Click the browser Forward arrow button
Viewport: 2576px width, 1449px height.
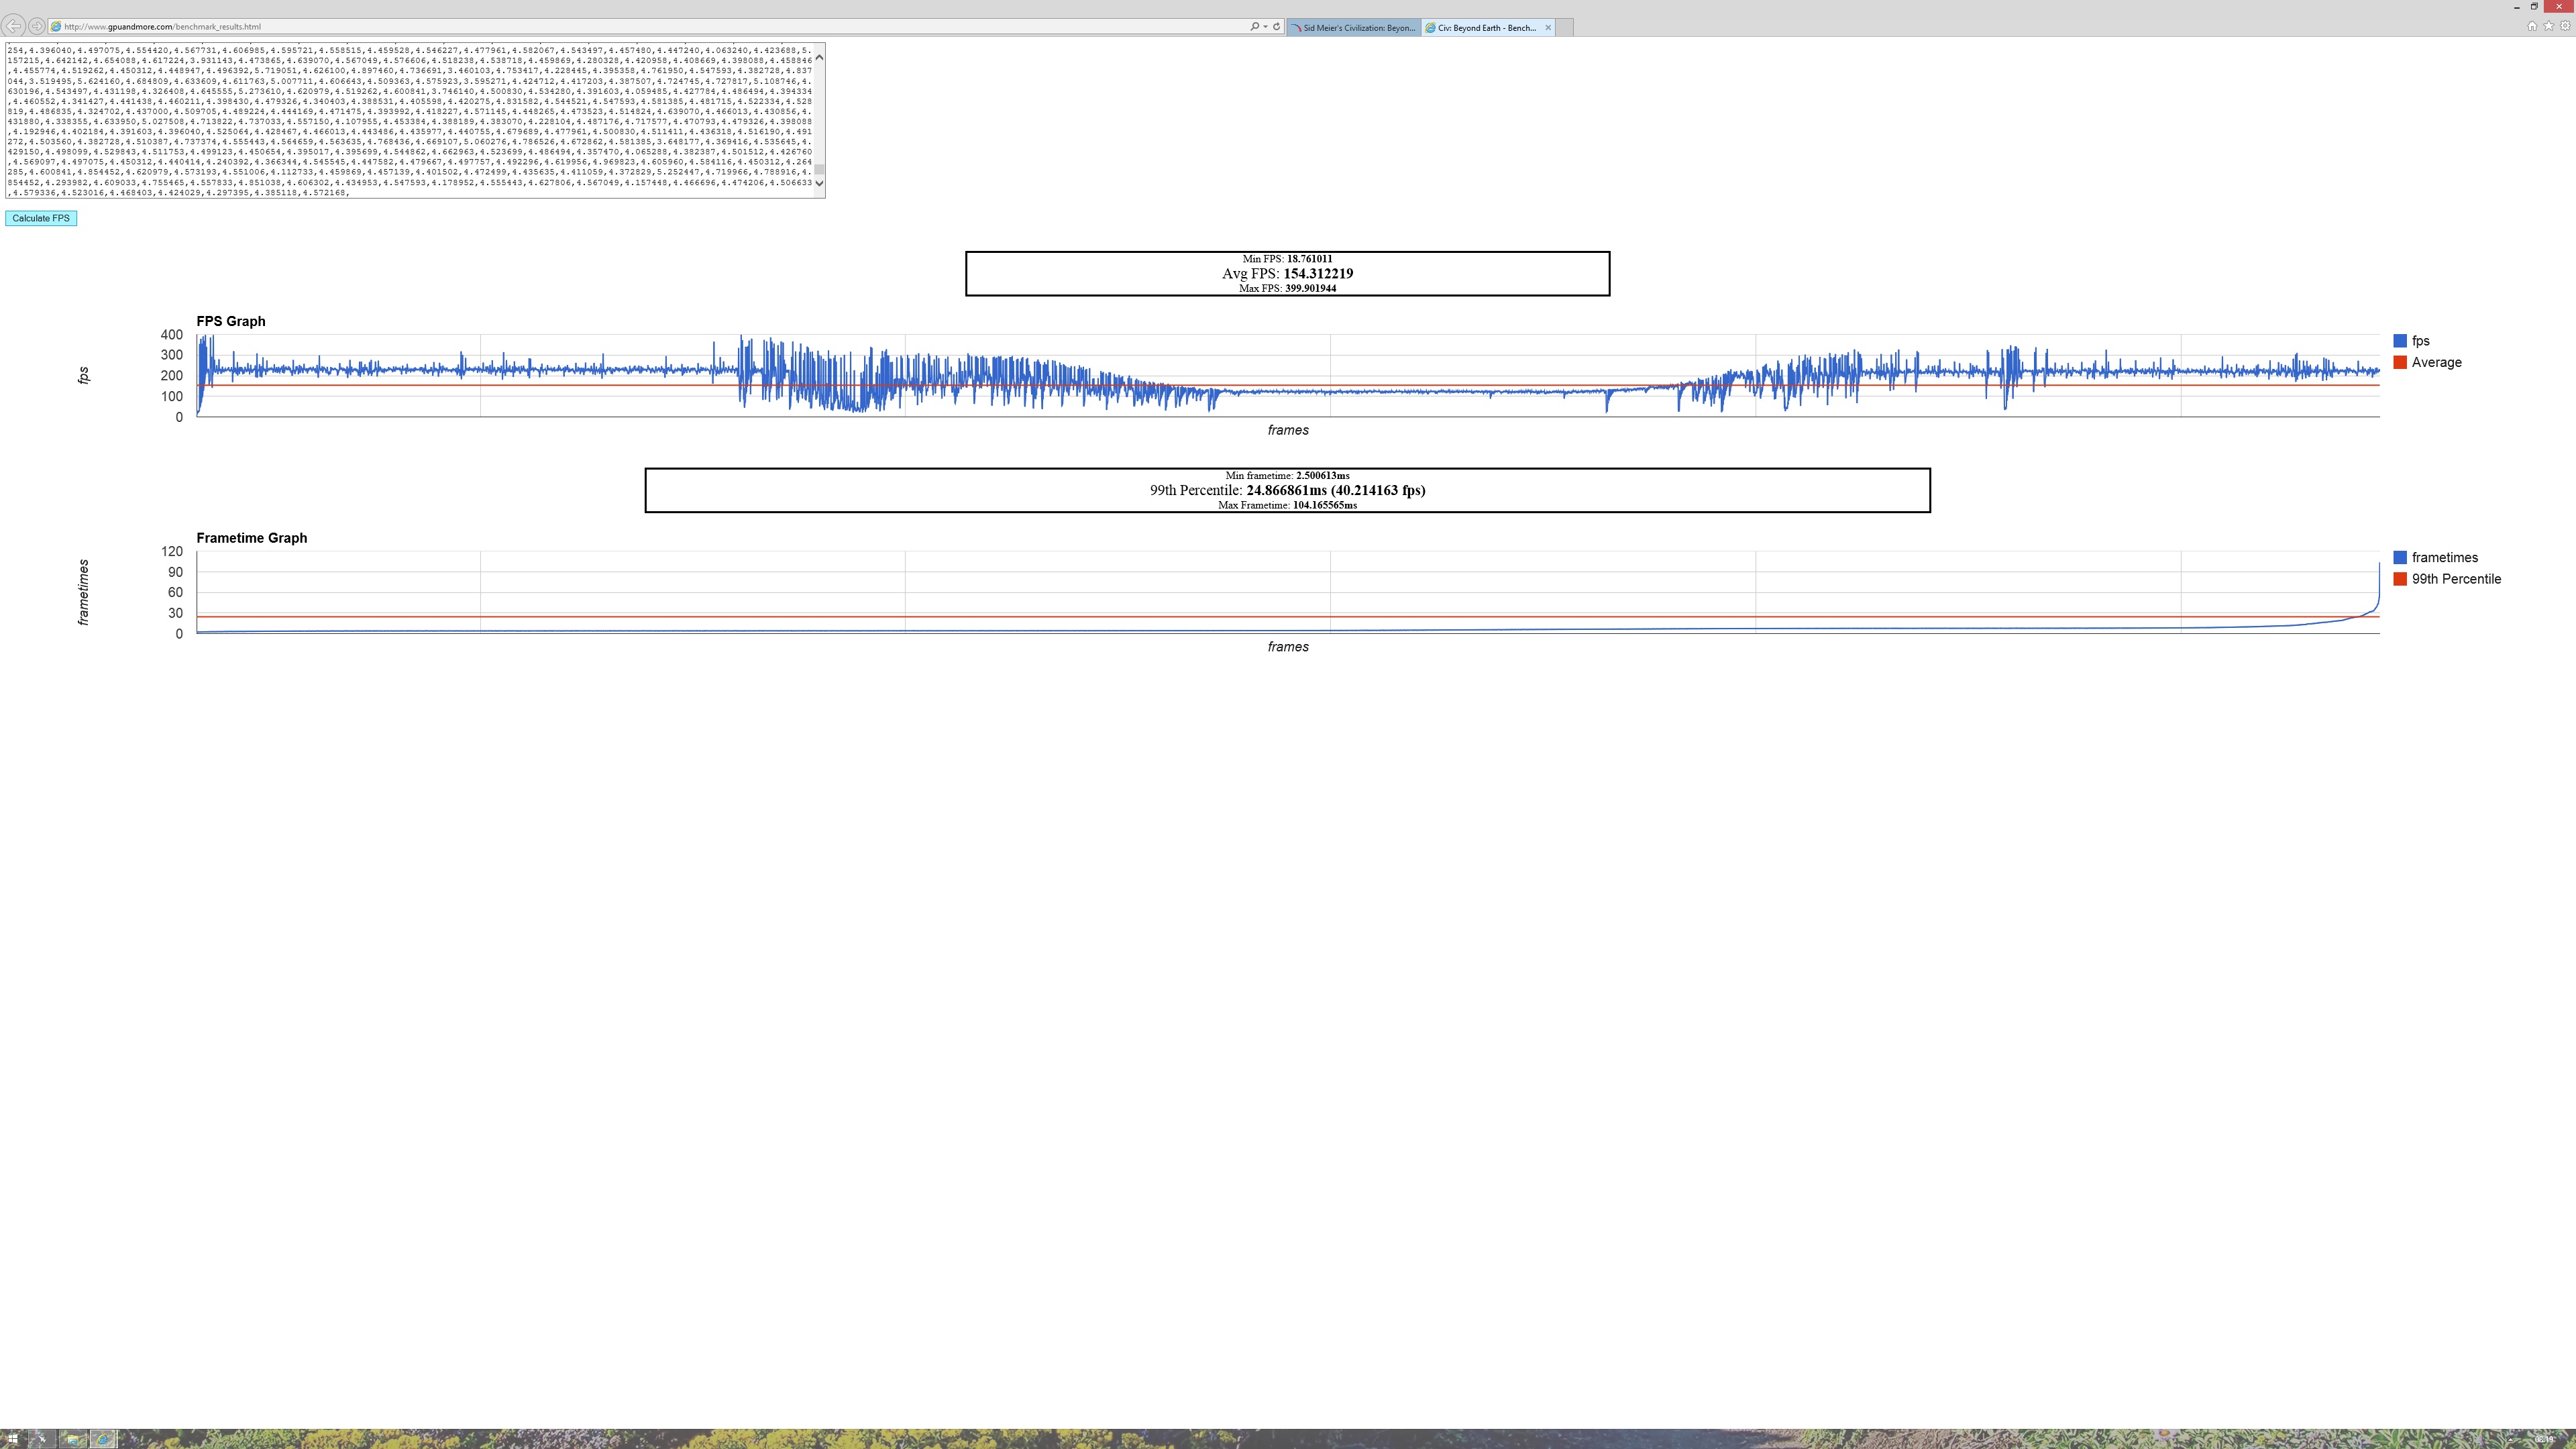36,26
